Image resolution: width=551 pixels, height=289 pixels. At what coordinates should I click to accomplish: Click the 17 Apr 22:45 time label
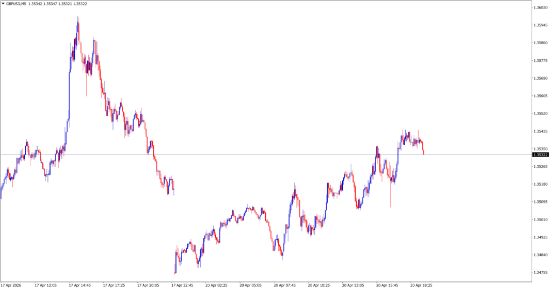[182, 285]
